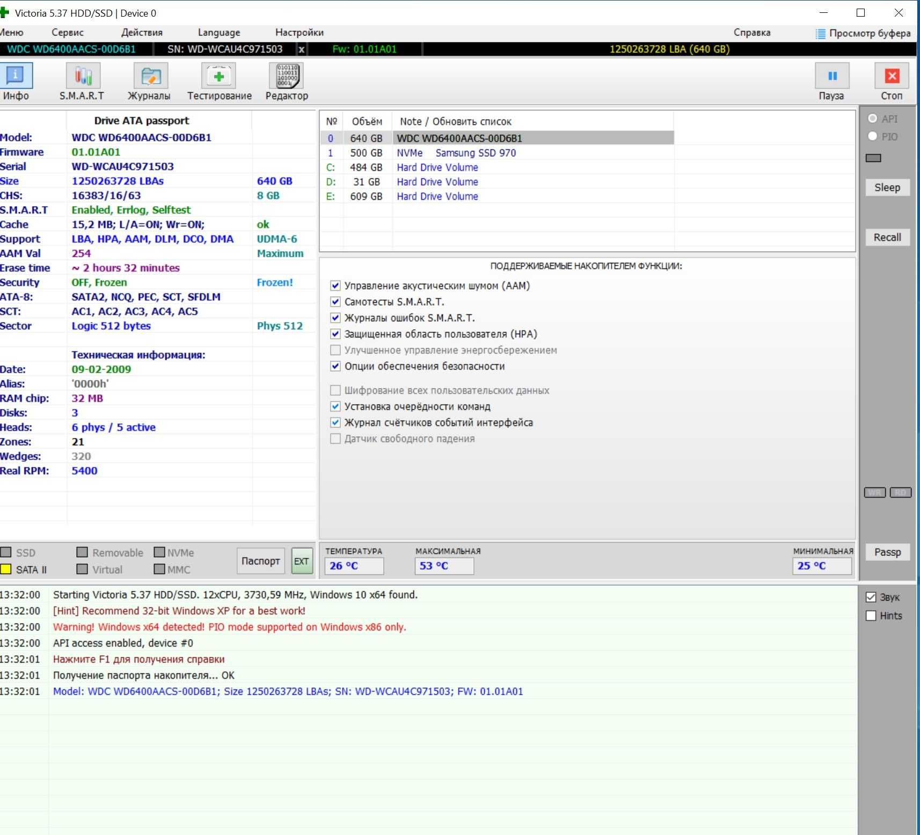Click the green EXT button
This screenshot has width=920, height=835.
302,561
